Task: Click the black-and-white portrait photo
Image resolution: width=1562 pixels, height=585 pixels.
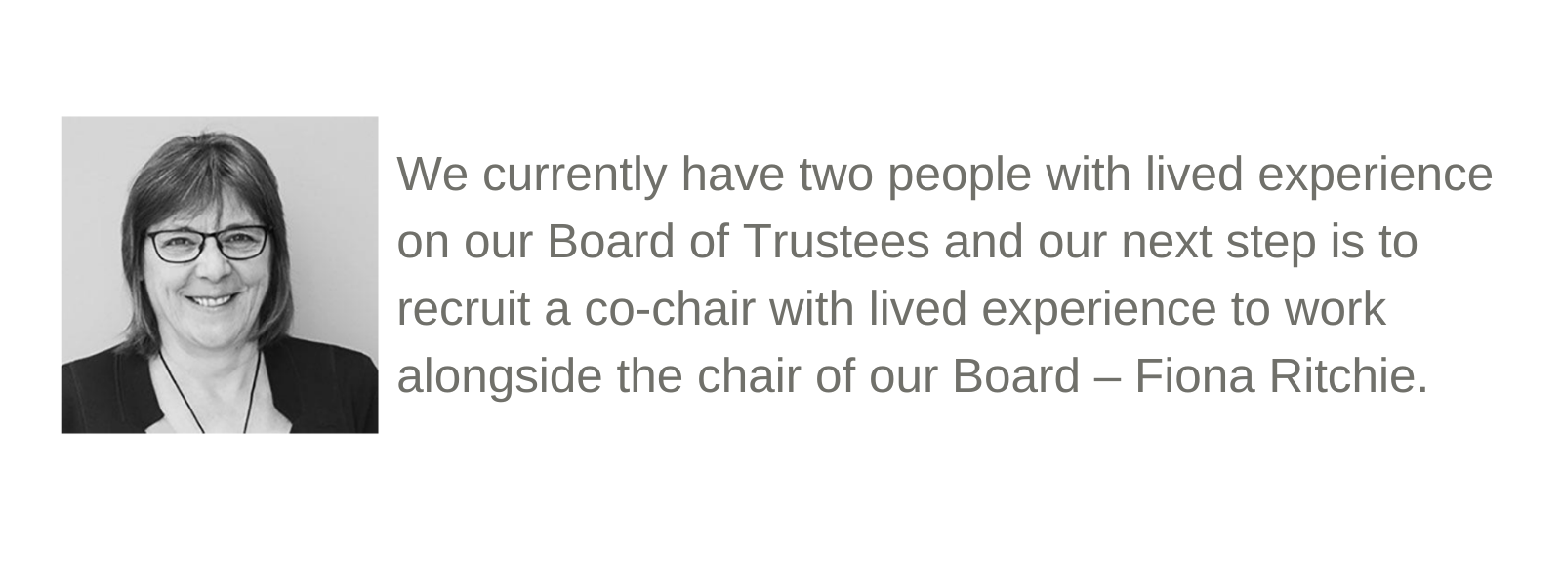Action: point(220,275)
